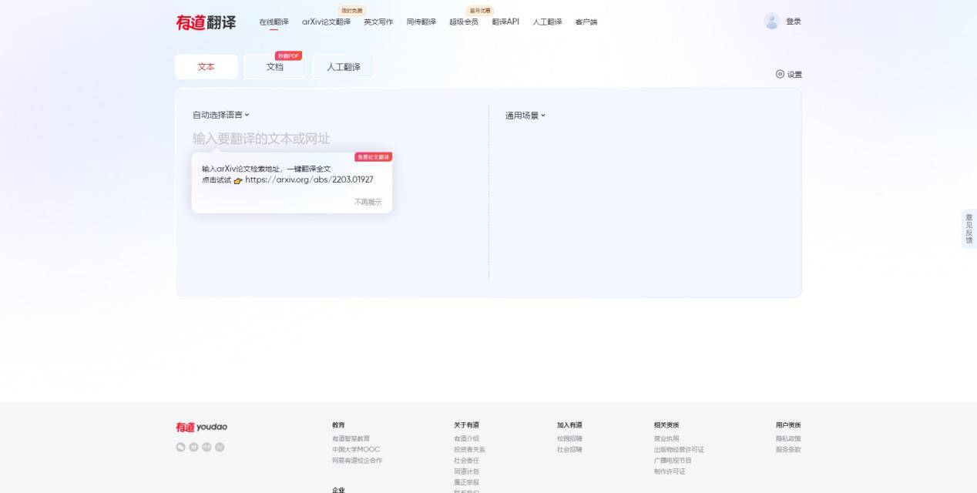
Task: Click footer heading 用户资质
Action: click(x=788, y=425)
